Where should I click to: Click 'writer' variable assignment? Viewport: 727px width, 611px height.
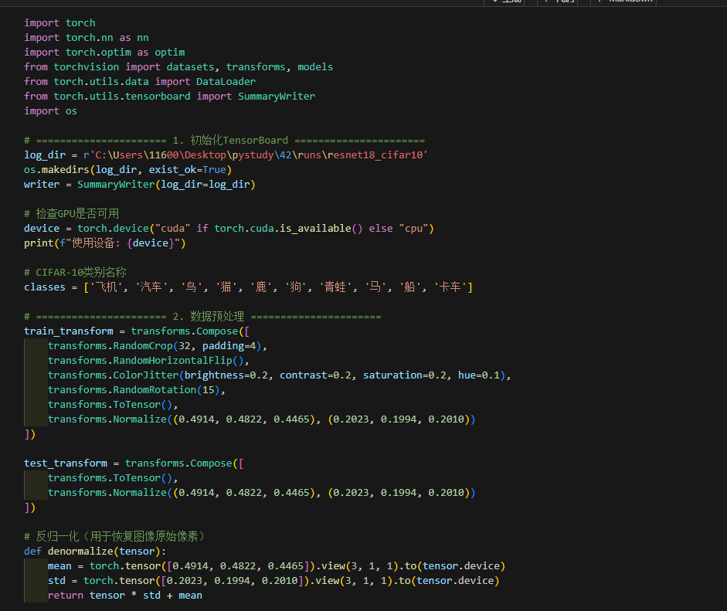tap(42, 185)
